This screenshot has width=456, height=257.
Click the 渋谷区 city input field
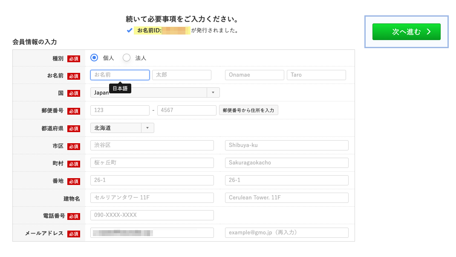click(x=152, y=145)
